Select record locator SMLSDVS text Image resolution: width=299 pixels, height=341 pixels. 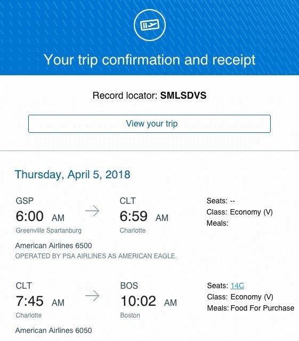click(x=183, y=96)
